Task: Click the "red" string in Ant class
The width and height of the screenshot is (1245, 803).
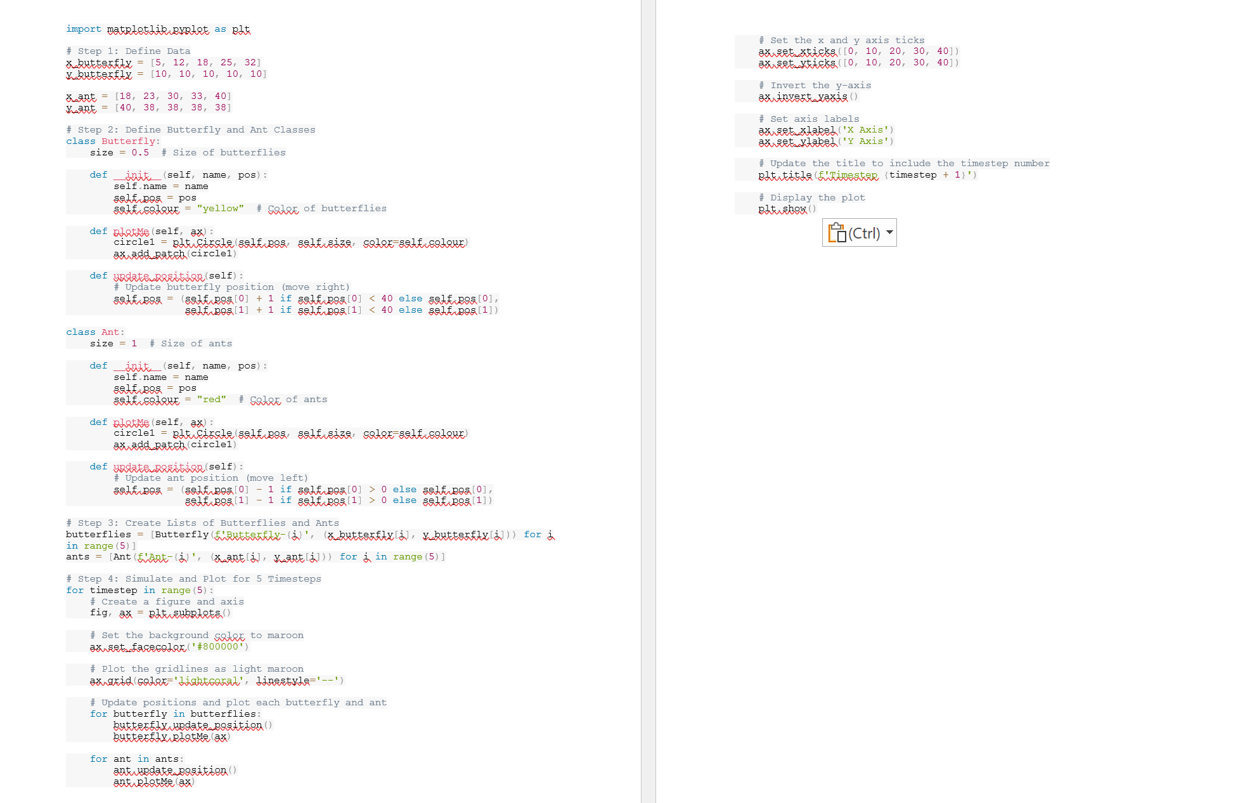Action: tap(211, 400)
